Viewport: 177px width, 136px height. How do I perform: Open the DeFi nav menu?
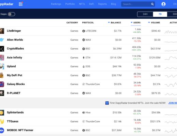coord(92,4)
